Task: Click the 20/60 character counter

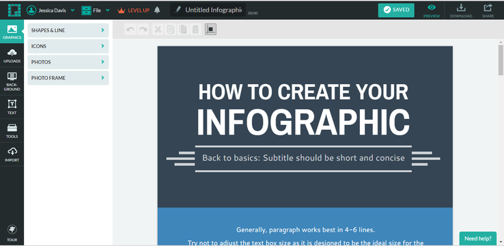Action: pyautogui.click(x=253, y=13)
